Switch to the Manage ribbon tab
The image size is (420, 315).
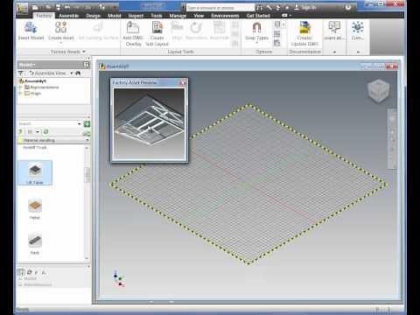pos(178,16)
